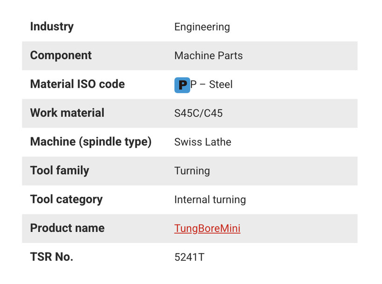This screenshot has height=284, width=382.
Task: Open the TungBoreMini product link
Action: 207,228
